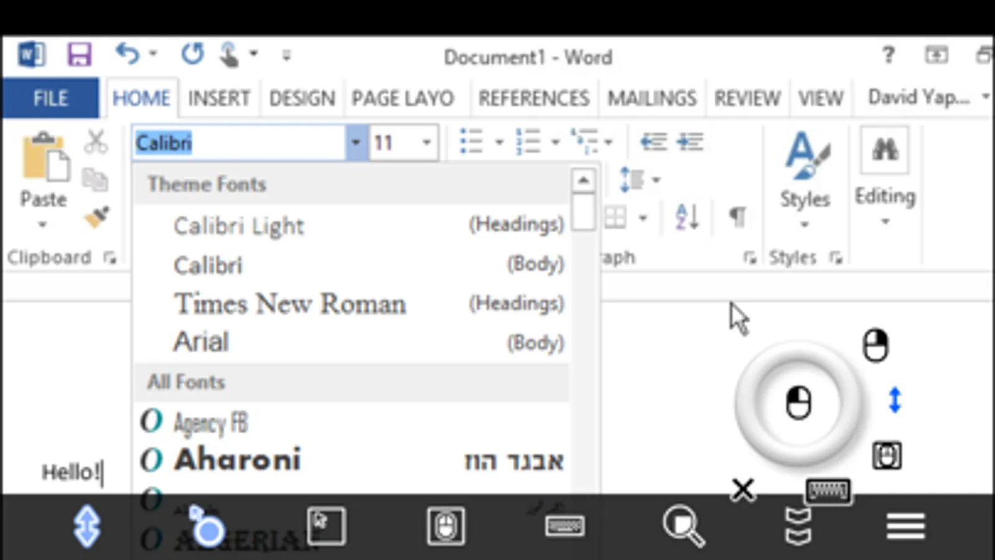Toggle Touch/Mouse mode icon in title bar
Image resolution: width=995 pixels, height=560 pixels.
click(x=228, y=55)
